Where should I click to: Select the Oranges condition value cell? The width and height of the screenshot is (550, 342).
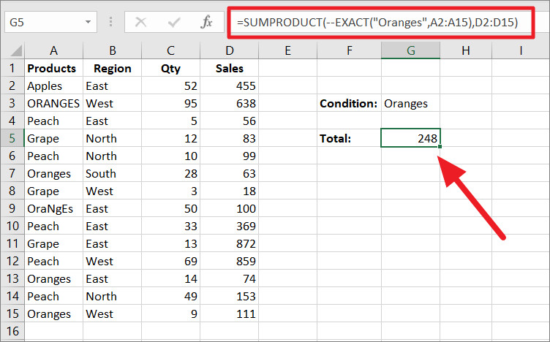tap(411, 103)
